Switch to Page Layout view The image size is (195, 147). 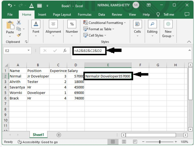[x=123, y=142]
